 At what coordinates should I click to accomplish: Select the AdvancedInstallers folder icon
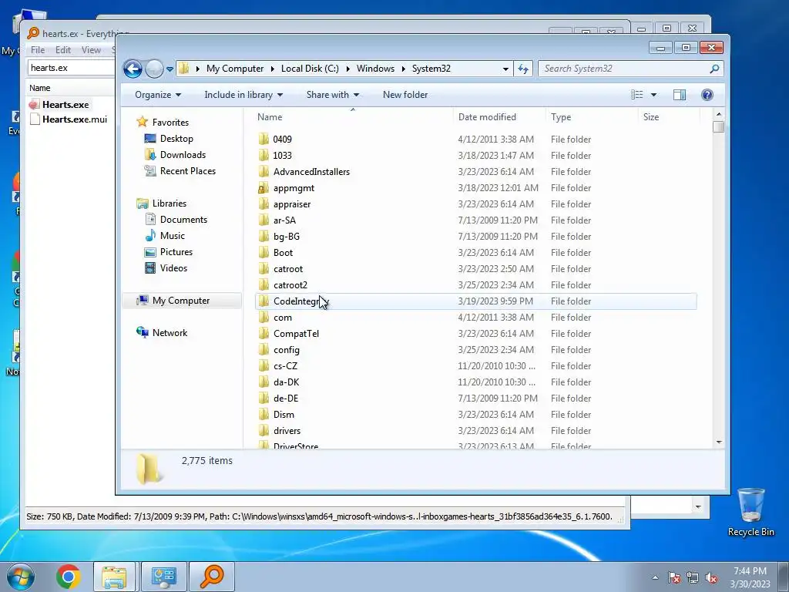[x=264, y=171]
